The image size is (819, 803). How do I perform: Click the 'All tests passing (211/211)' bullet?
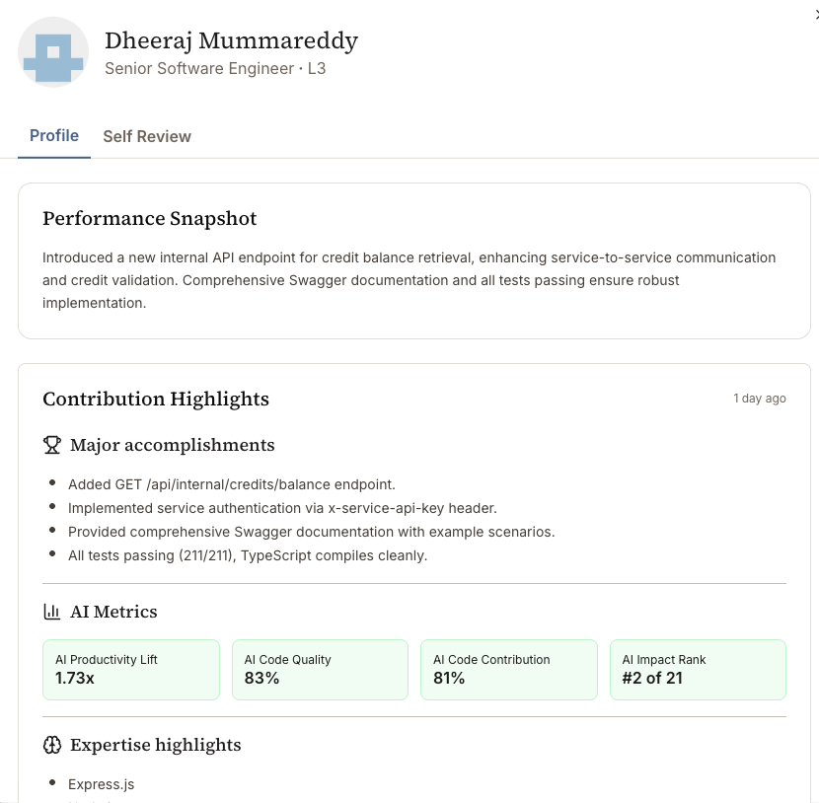point(248,555)
